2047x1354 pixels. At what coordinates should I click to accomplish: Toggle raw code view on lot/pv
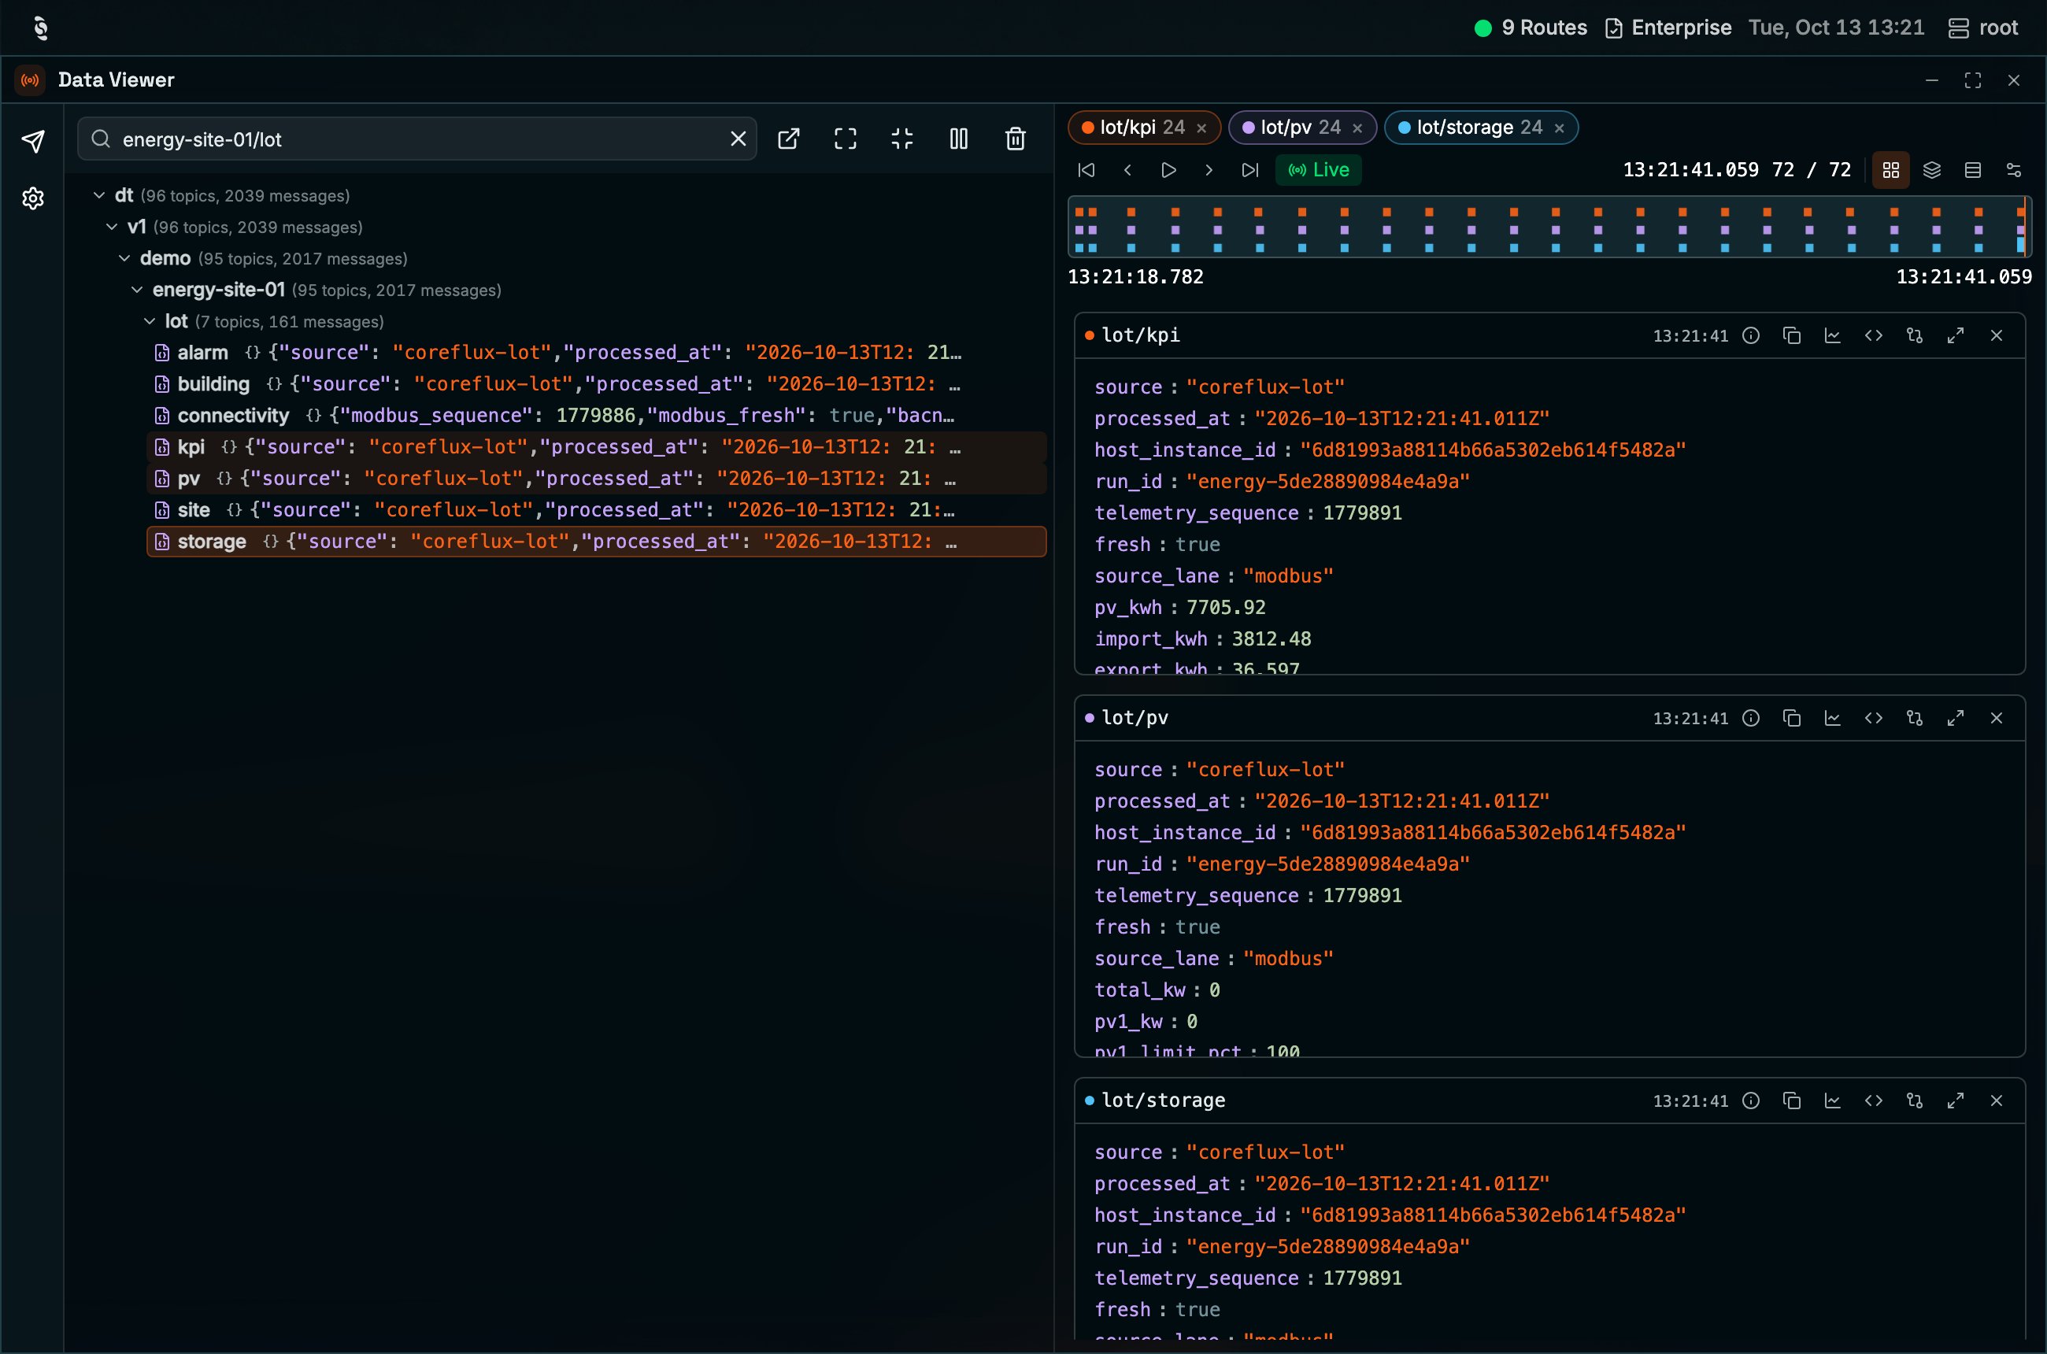point(1873,718)
